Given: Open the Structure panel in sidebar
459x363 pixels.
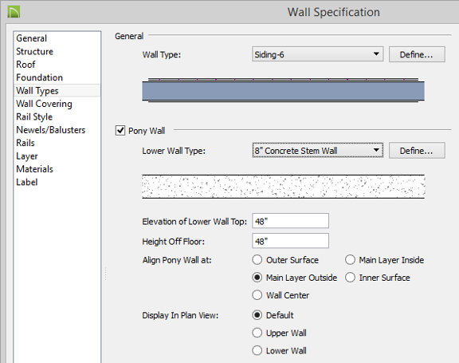Looking at the screenshot, I should coord(34,51).
